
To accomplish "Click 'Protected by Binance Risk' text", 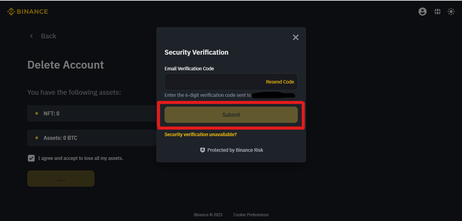I will [235, 150].
